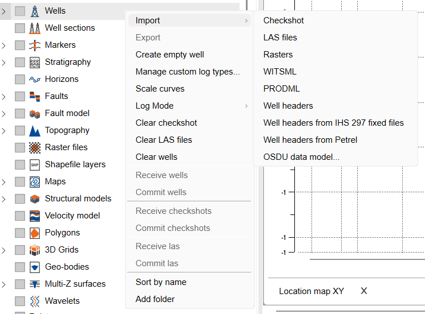Image resolution: width=425 pixels, height=314 pixels.
Task: Close the Location map XY tab
Action: coord(364,291)
